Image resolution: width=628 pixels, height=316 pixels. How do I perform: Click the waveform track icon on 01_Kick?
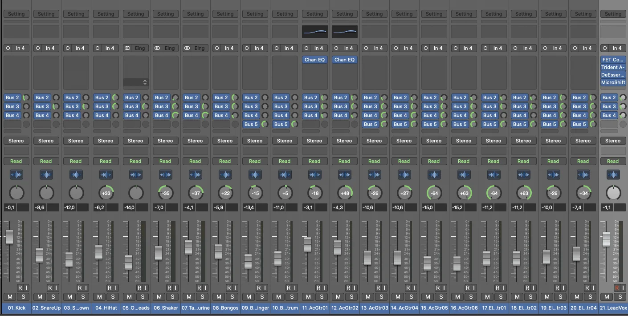tap(16, 175)
